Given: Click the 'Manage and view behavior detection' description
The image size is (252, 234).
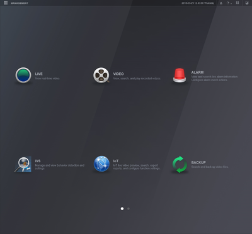Looking at the screenshot, I should coord(60,167).
